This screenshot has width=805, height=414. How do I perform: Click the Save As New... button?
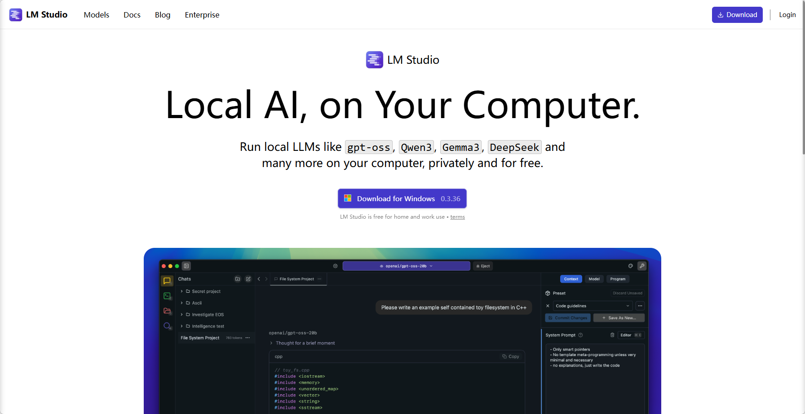click(x=619, y=318)
